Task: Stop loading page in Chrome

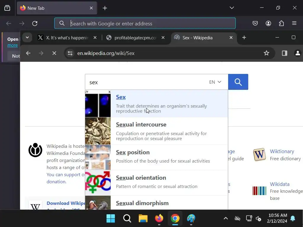Action: coord(54,53)
